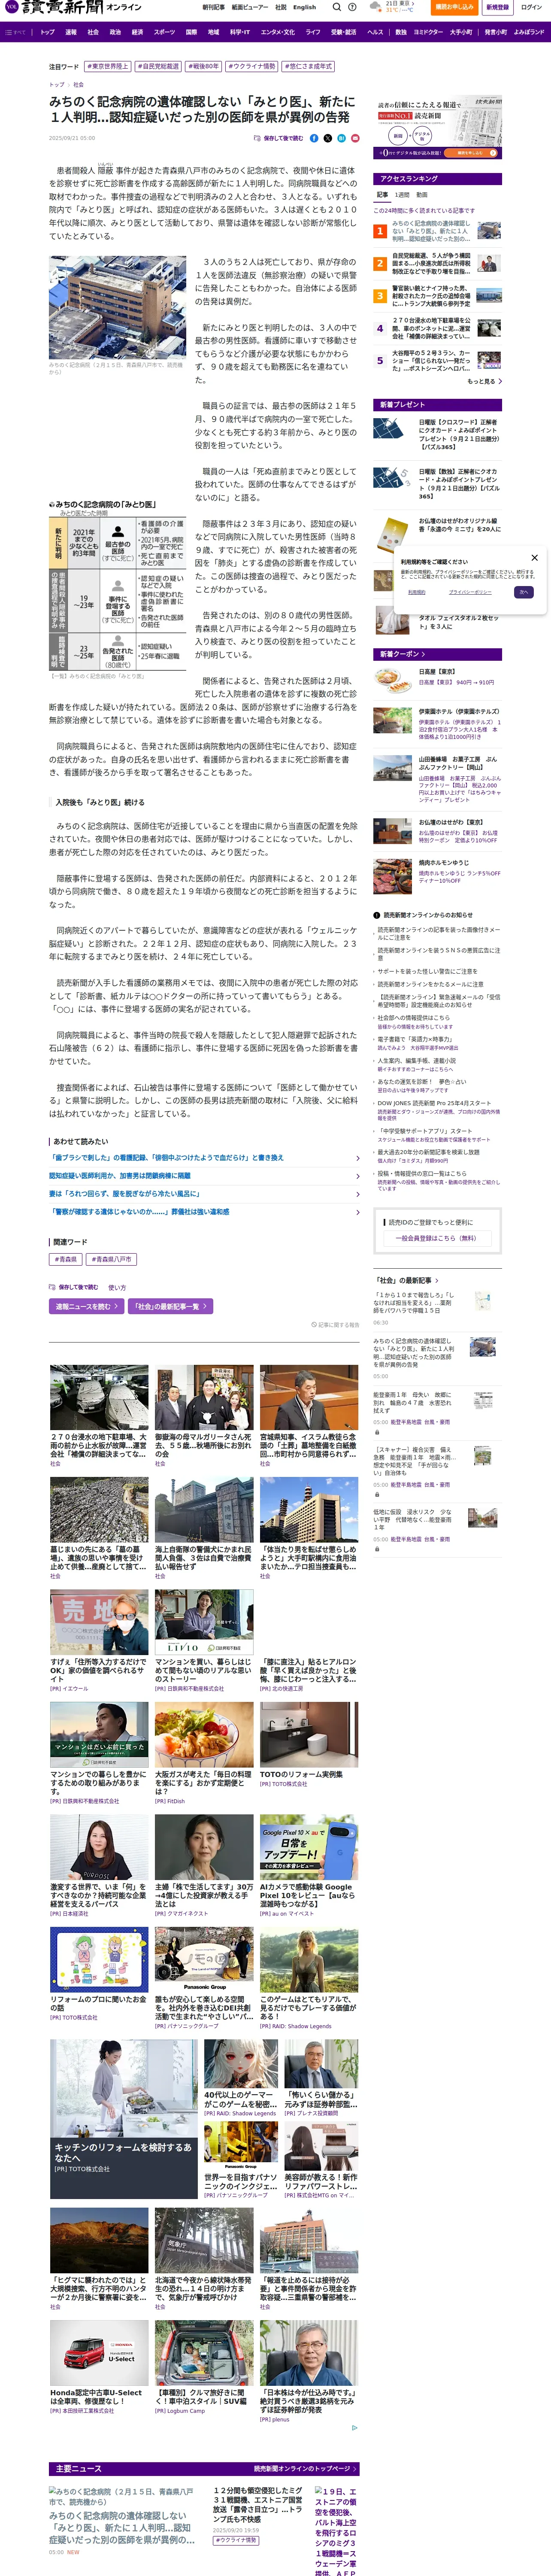
Task: Click the 新規登録 button
Action: 497,7
